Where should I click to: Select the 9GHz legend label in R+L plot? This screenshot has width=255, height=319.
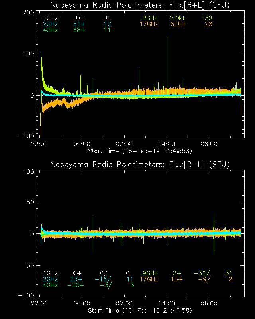[150, 18]
